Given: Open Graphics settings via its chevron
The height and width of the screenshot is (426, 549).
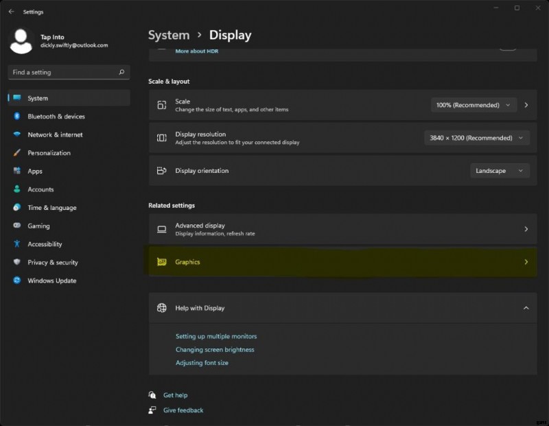Looking at the screenshot, I should click(x=526, y=262).
